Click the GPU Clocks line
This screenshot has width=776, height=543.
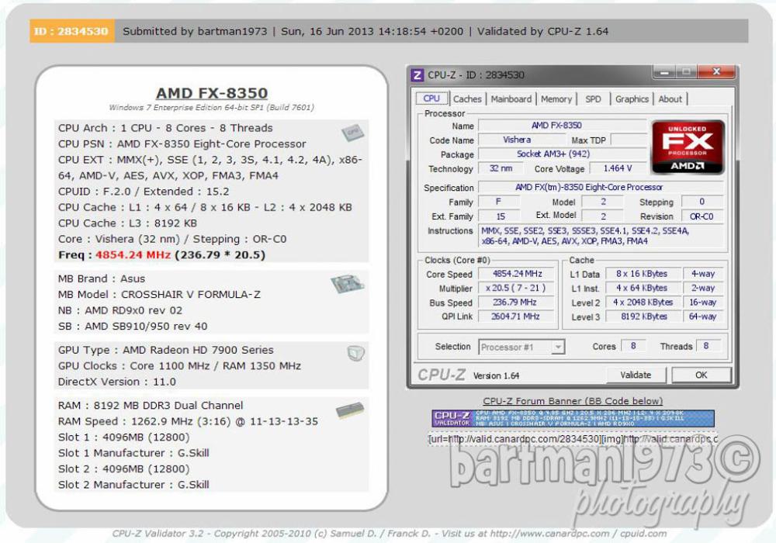[179, 366]
